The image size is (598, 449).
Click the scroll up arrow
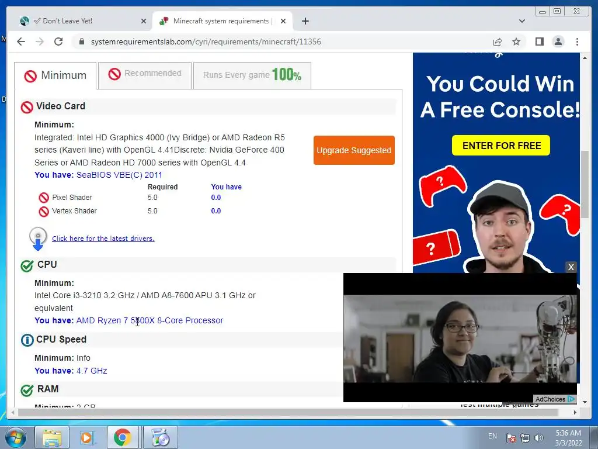[585, 58]
